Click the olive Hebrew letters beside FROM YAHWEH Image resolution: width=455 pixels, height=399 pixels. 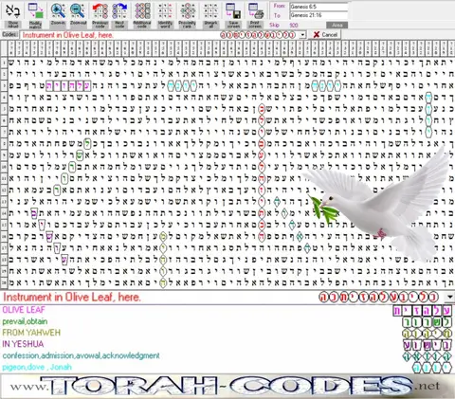click(x=427, y=334)
